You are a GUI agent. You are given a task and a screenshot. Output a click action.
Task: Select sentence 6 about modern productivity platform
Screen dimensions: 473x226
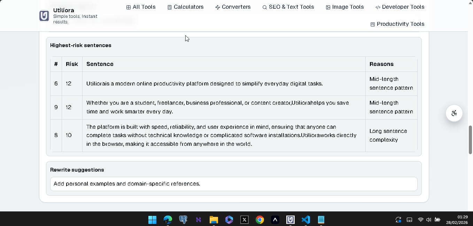coord(204,84)
